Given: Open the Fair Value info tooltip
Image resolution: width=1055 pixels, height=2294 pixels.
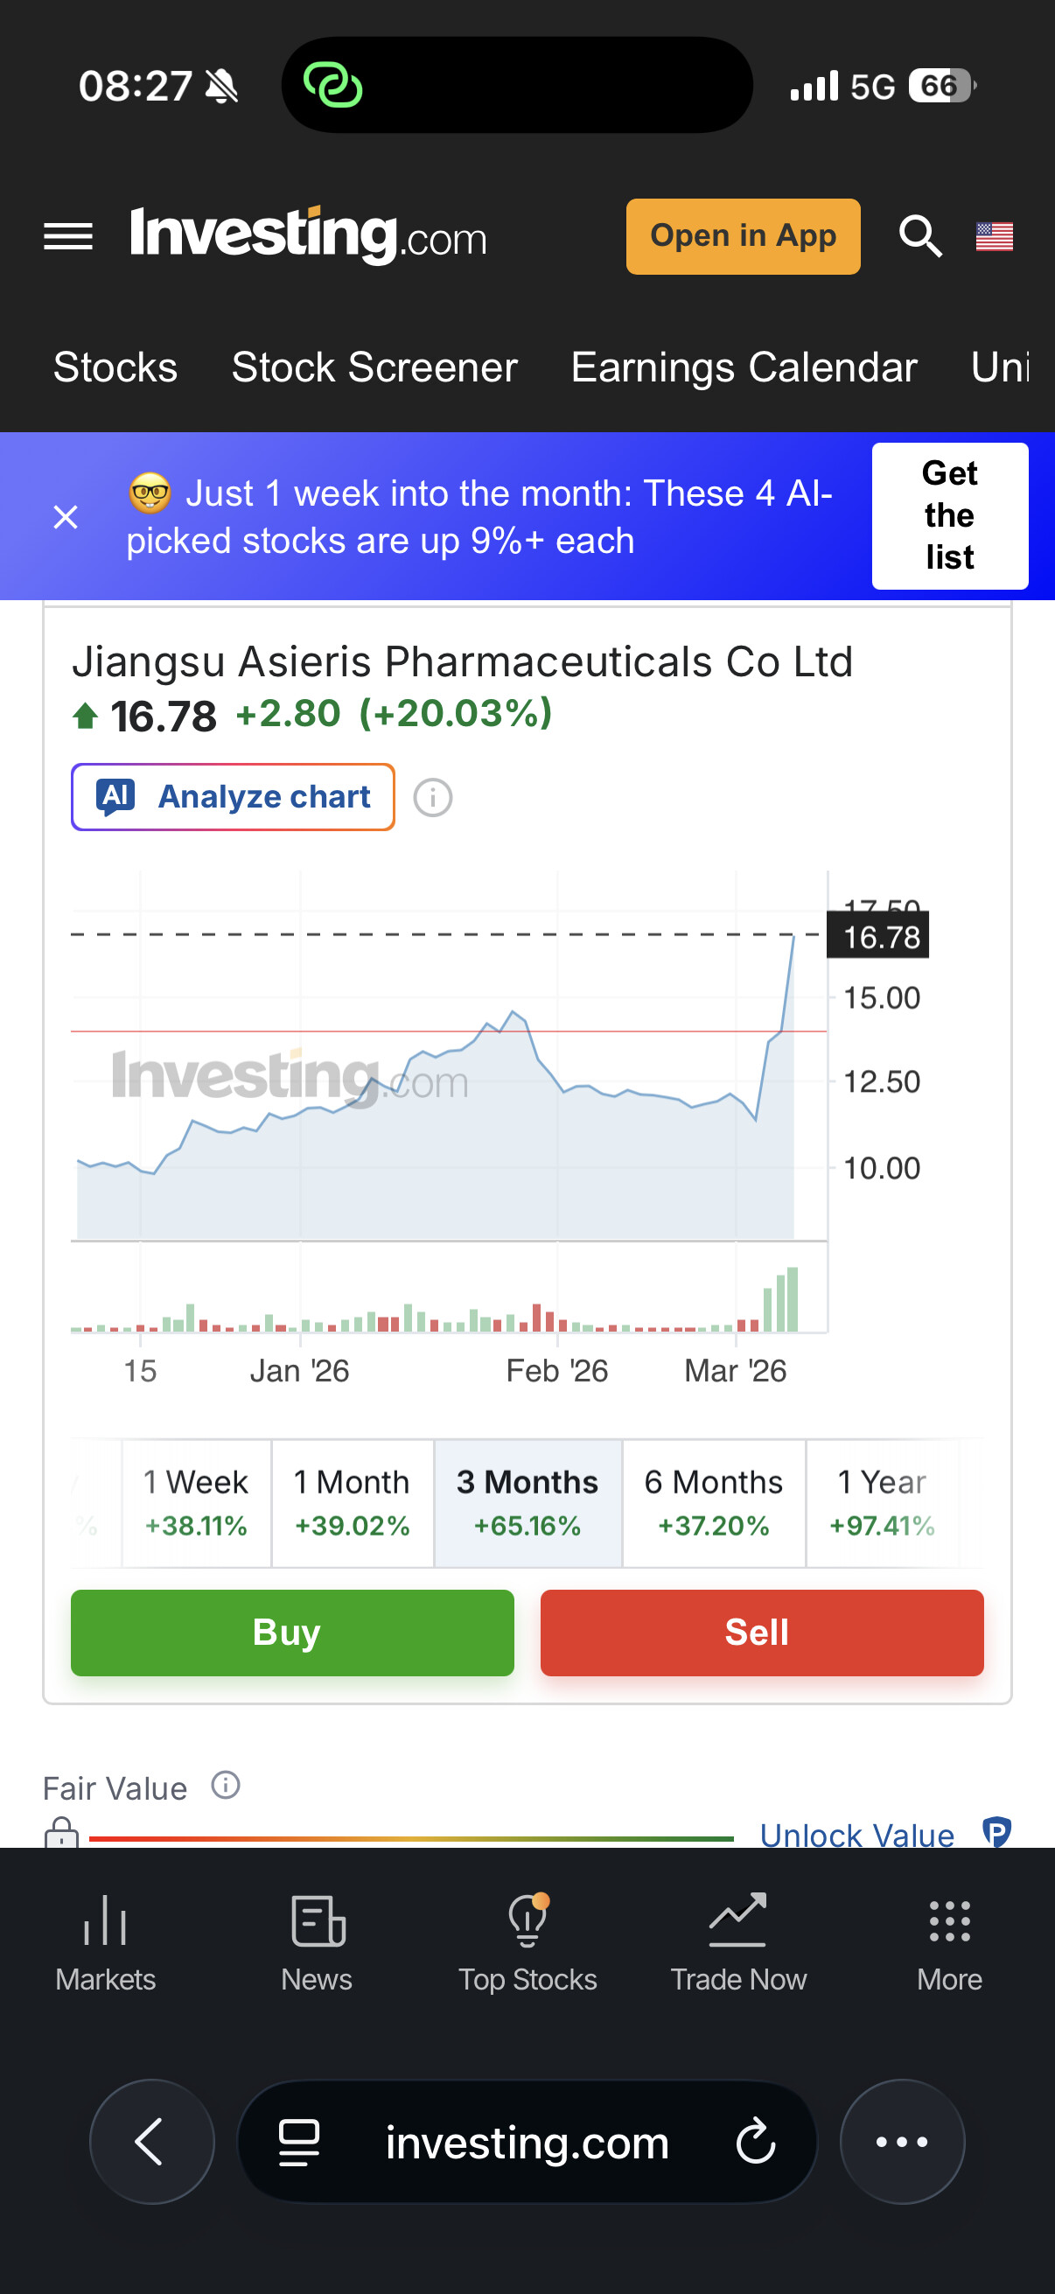Looking at the screenshot, I should pyautogui.click(x=227, y=1786).
